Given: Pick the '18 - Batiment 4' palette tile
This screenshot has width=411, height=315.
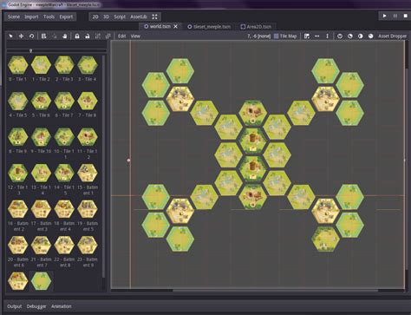Looking at the screenshot, I should click(64, 215).
